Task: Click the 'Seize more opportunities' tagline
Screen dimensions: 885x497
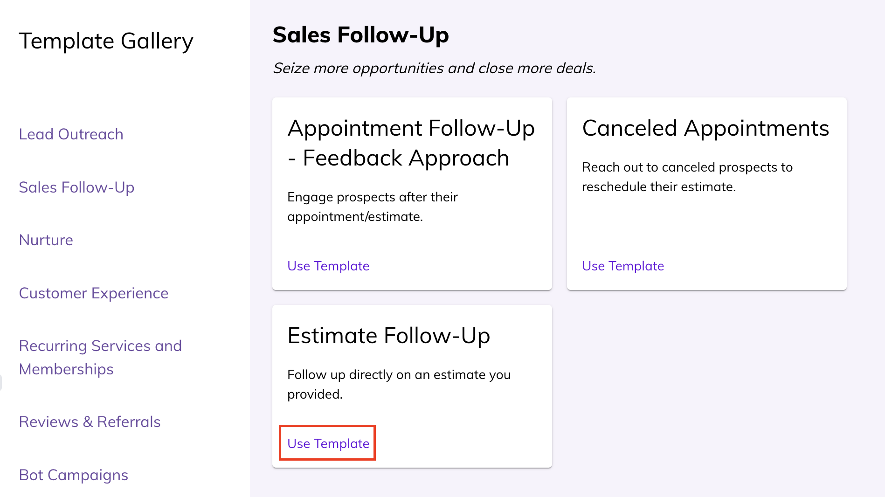Action: pyautogui.click(x=434, y=68)
